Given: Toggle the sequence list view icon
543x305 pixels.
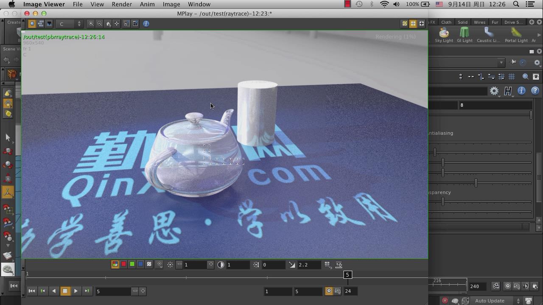Looking at the screenshot, I should click(x=40, y=24).
